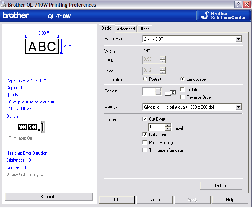252x208 pixels.
Task: Click the Feed down arrow
Action: coord(163,73)
